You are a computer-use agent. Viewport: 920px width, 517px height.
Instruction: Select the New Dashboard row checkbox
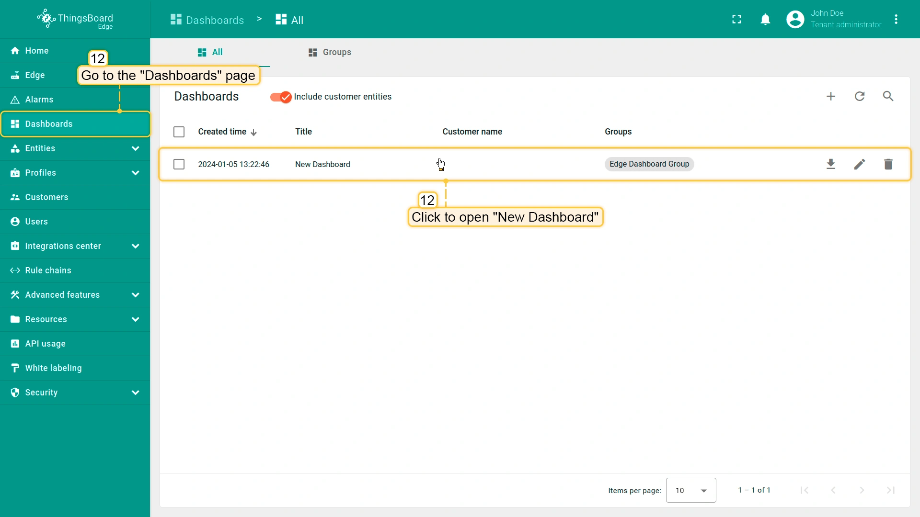pyautogui.click(x=179, y=164)
